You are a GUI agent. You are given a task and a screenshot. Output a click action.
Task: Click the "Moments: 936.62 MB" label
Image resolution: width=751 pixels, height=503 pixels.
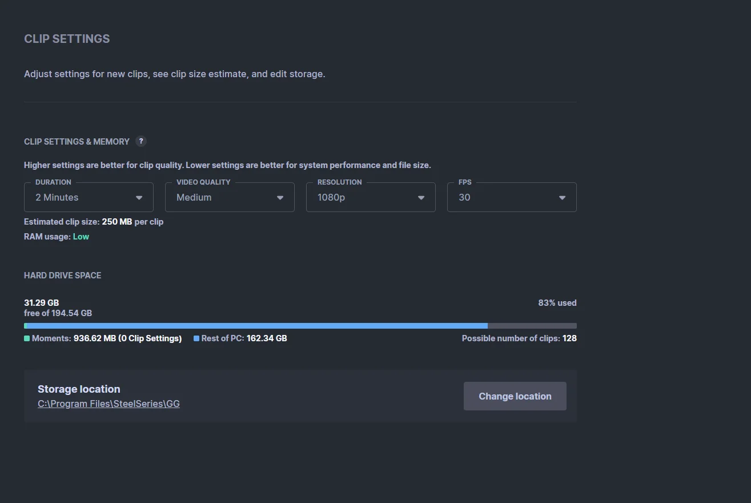tap(107, 338)
